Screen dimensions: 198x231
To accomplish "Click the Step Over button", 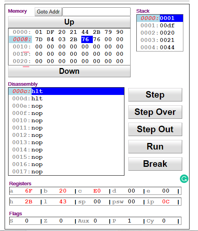I will pos(155,112).
